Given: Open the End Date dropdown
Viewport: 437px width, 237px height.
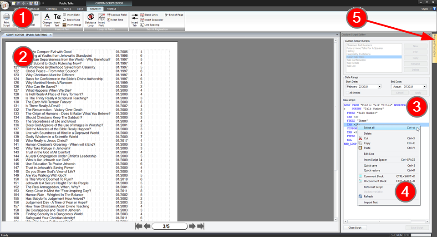Looking at the screenshot, I should click(424, 87).
